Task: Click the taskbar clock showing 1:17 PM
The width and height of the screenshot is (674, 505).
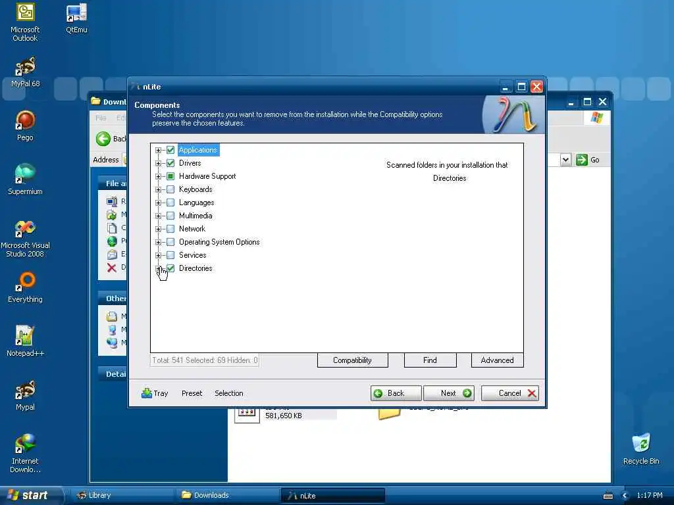Action: click(x=650, y=496)
